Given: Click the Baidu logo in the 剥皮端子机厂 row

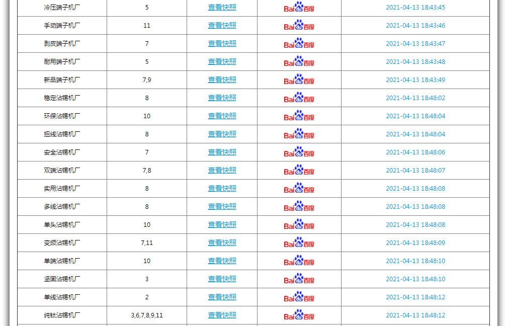Looking at the screenshot, I should tap(299, 43).
